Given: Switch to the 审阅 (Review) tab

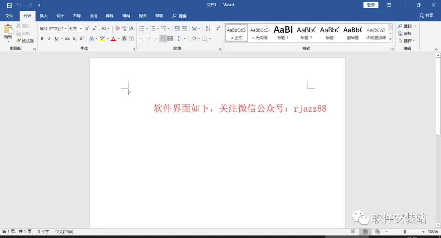Looking at the screenshot, I should (126, 16).
